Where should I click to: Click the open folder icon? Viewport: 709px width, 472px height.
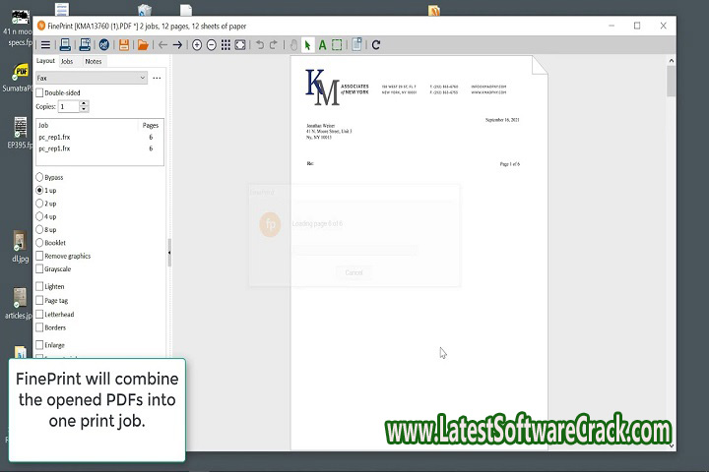coord(142,44)
